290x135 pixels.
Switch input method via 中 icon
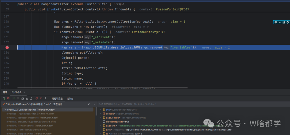click(276, 22)
